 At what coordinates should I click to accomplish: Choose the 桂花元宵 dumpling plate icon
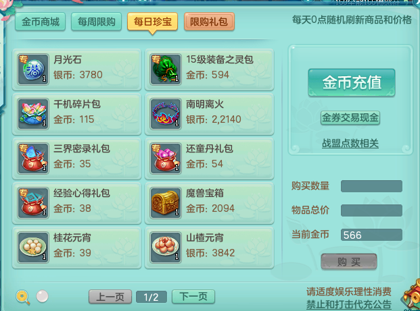33,248
